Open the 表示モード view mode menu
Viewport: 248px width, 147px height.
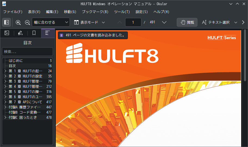coord(89,23)
